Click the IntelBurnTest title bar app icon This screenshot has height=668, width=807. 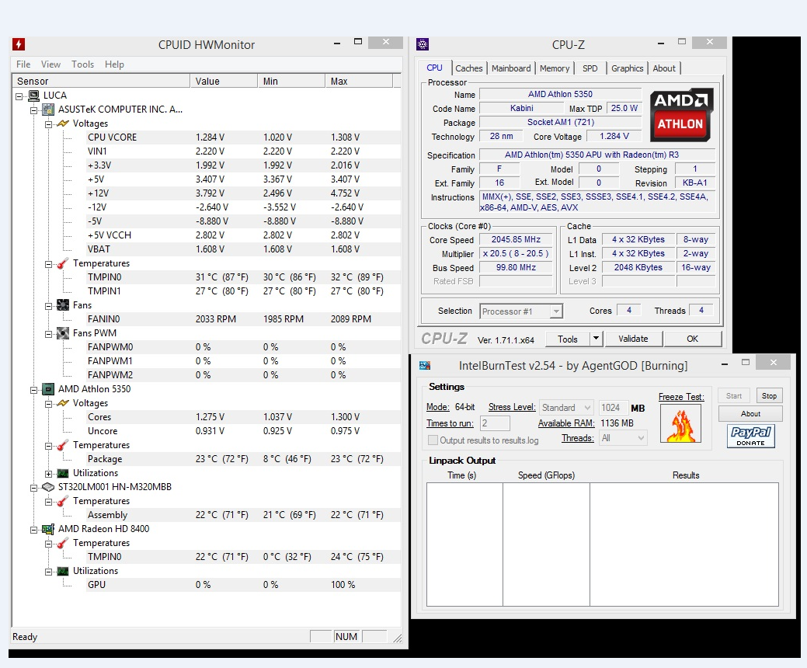pos(425,365)
